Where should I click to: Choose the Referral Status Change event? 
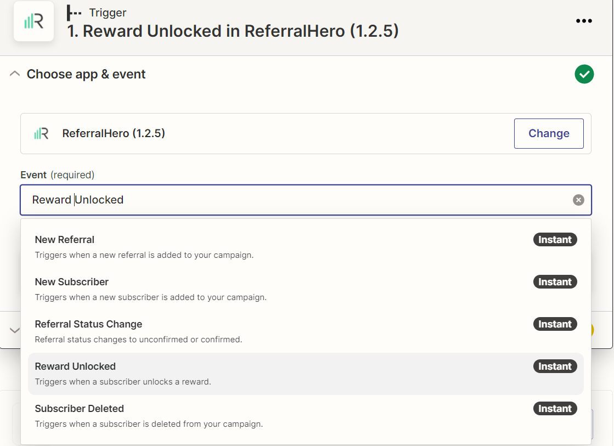[x=88, y=324]
